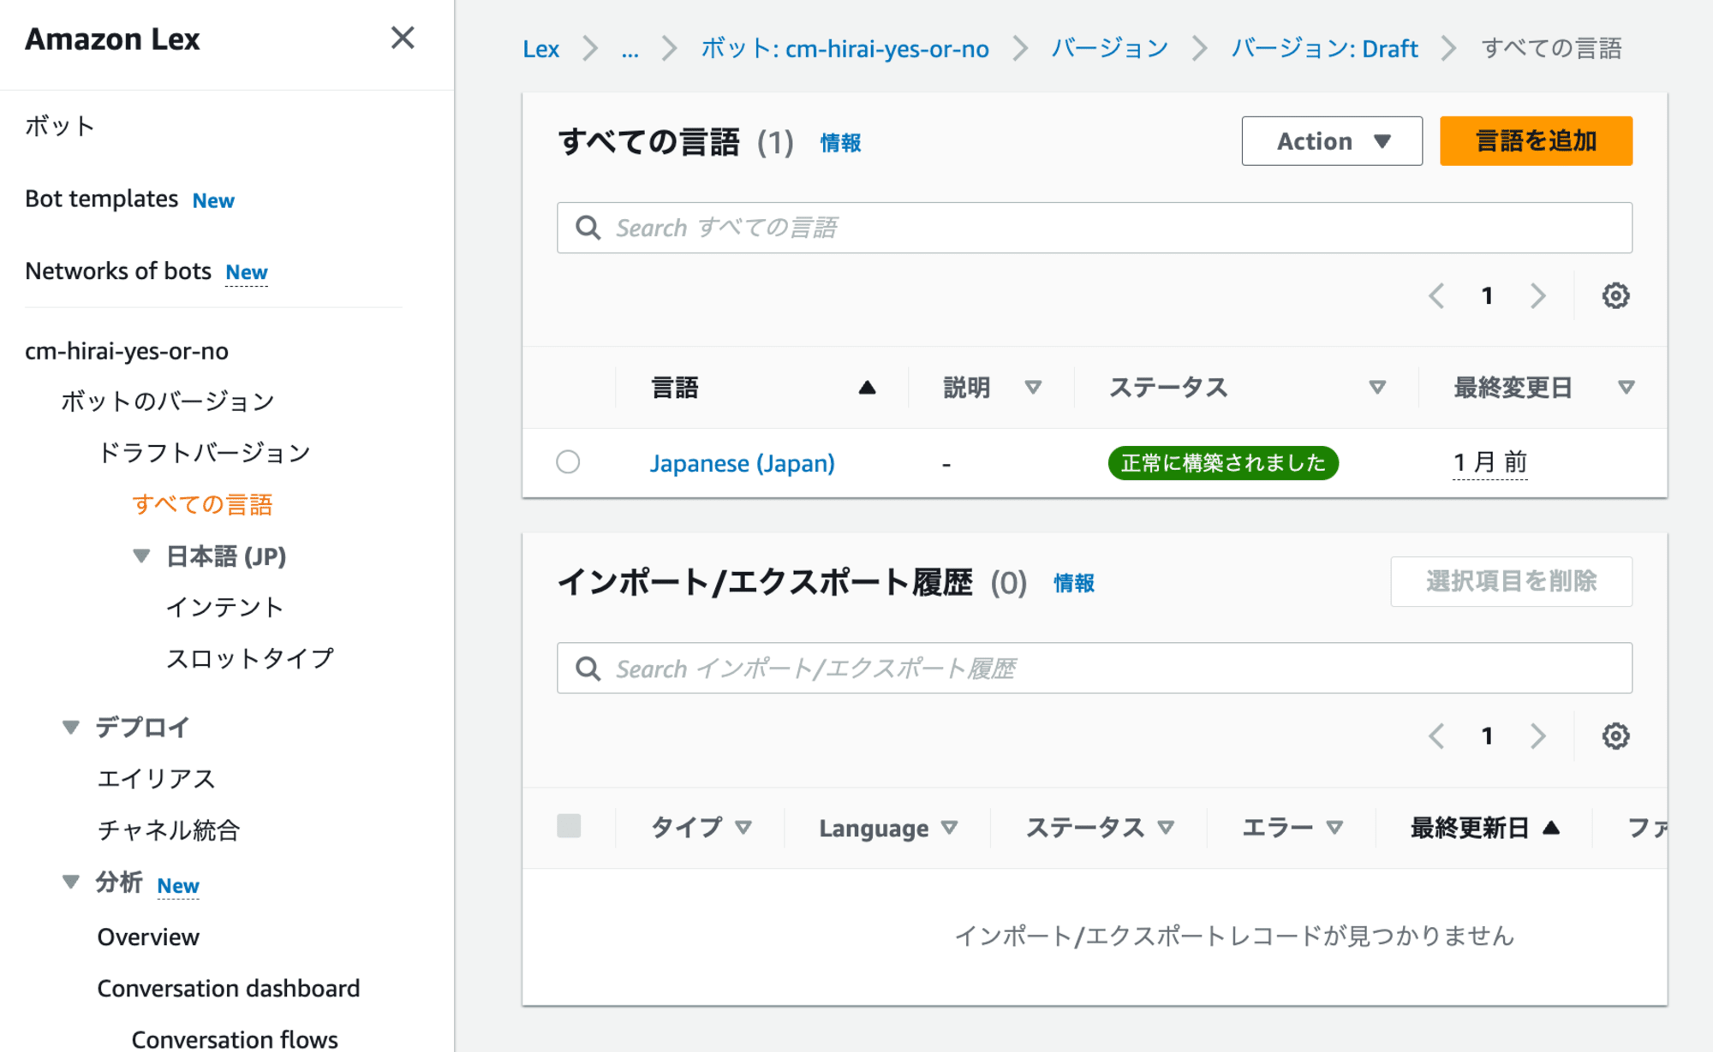Click New badge beside 分析
Image resolution: width=1713 pixels, height=1052 pixels.
pyautogui.click(x=178, y=885)
